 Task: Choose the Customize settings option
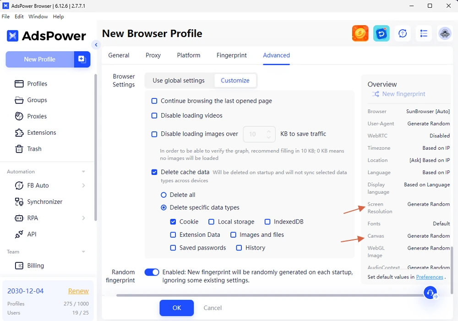tap(235, 81)
